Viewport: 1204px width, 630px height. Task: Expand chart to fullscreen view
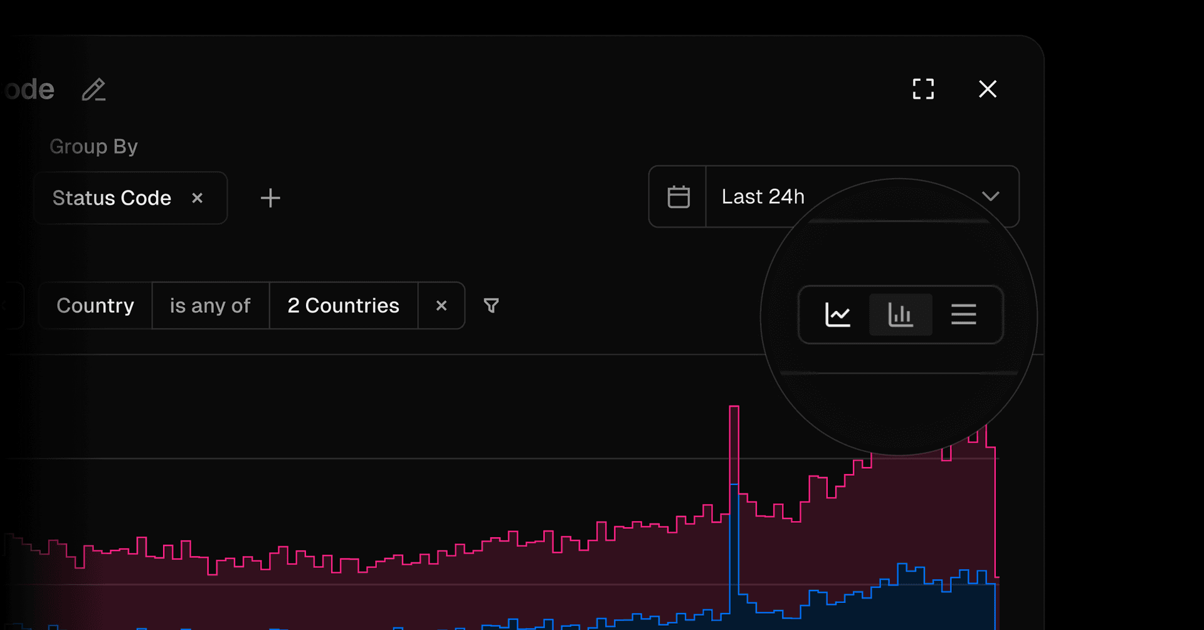click(x=923, y=89)
